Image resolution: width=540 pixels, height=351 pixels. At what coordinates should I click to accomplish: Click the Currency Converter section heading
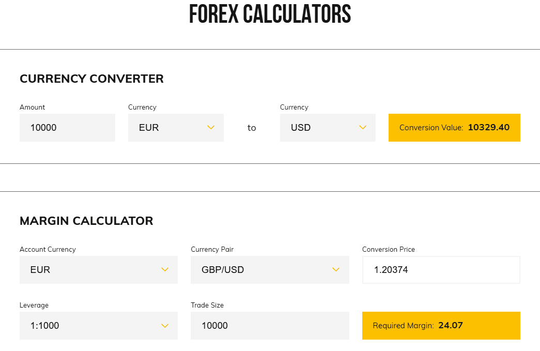(91, 79)
